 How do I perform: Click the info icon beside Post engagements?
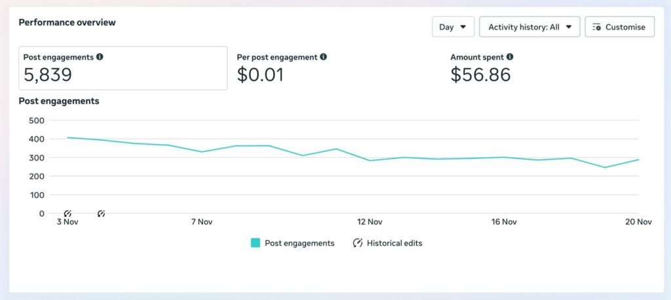pyautogui.click(x=100, y=57)
